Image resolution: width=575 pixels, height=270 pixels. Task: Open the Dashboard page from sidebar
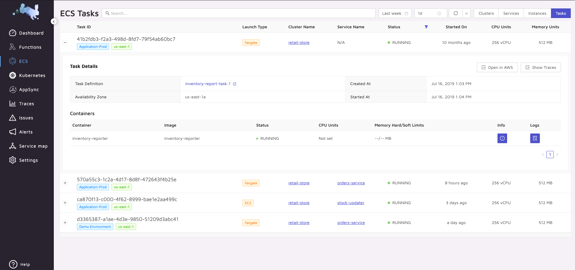(x=26, y=33)
